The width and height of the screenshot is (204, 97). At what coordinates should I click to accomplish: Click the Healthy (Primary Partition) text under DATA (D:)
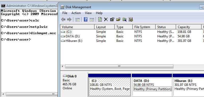[x=152, y=89]
